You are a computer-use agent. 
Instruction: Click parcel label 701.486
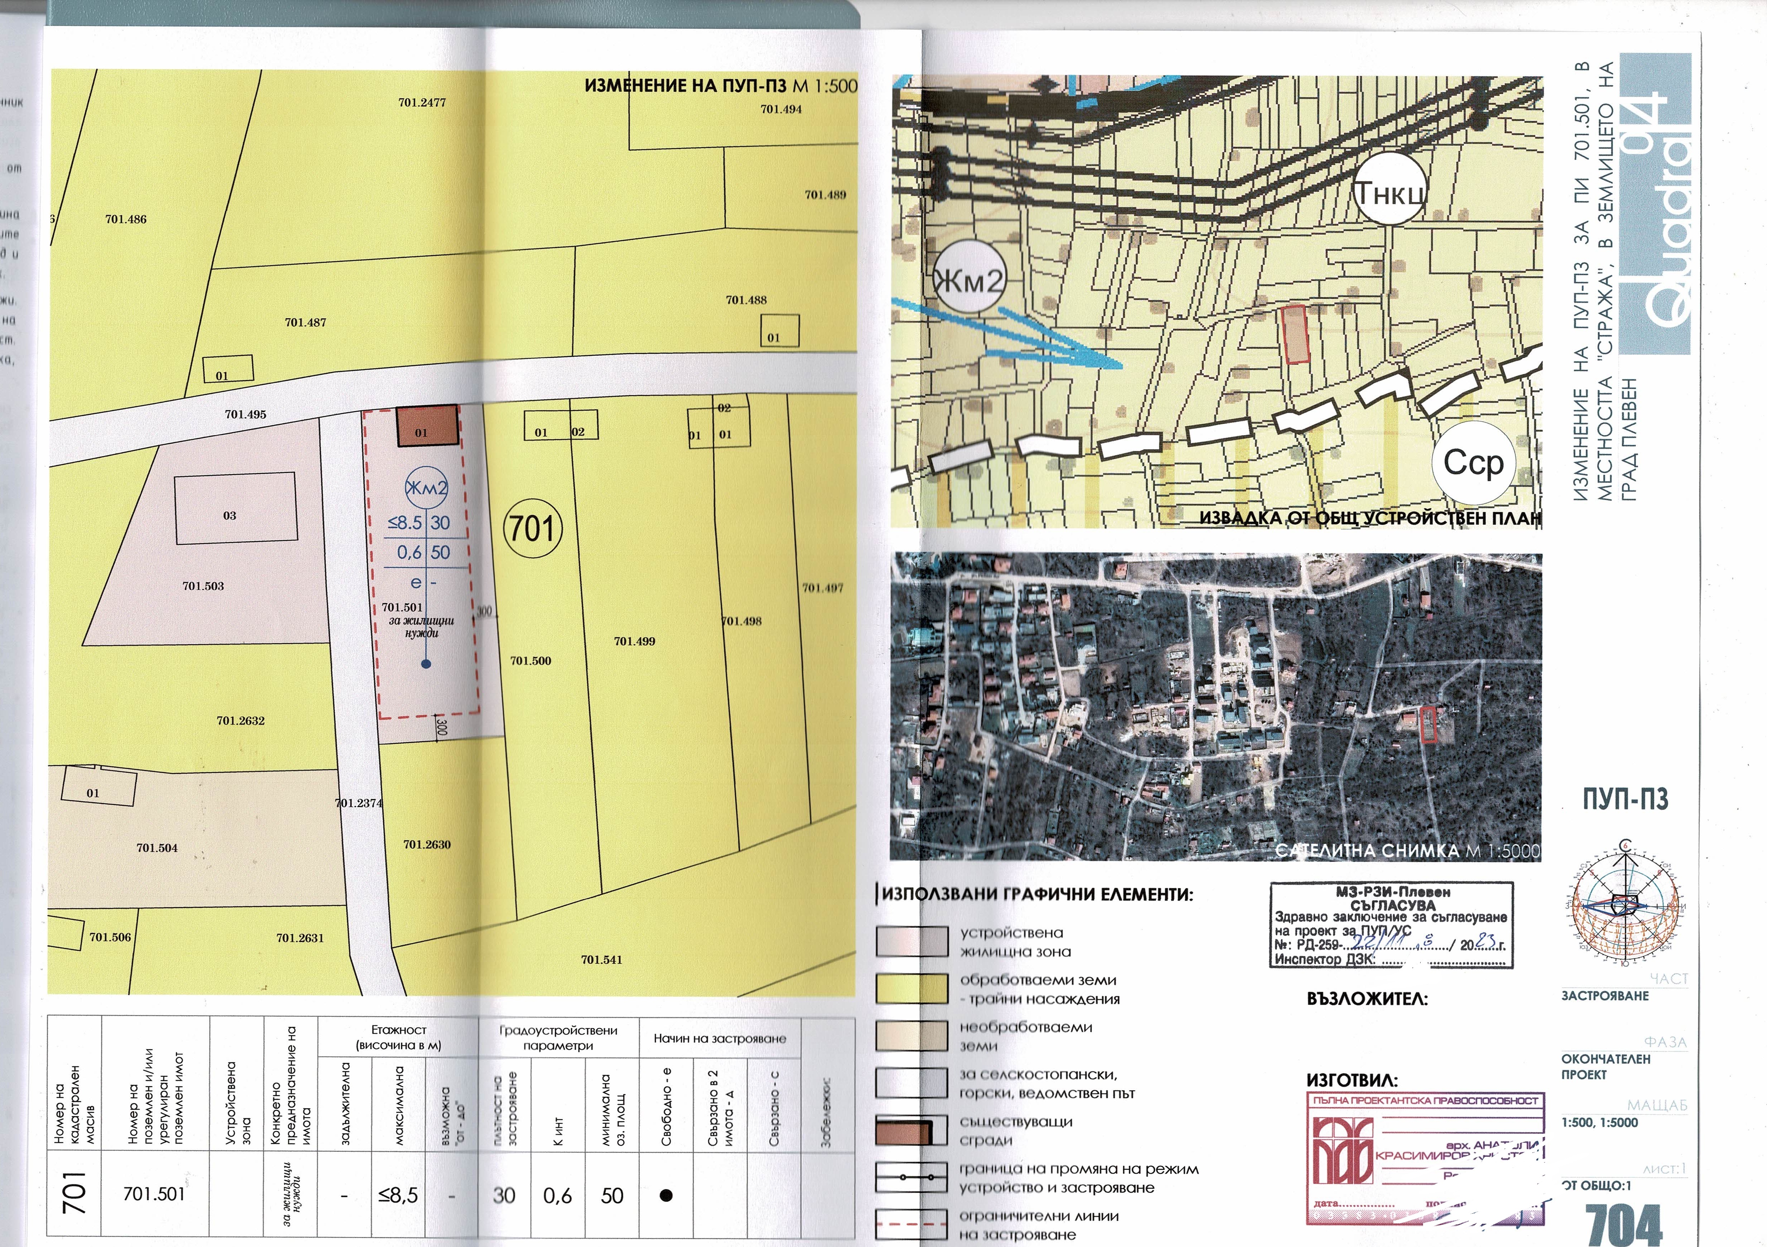pyautogui.click(x=126, y=219)
